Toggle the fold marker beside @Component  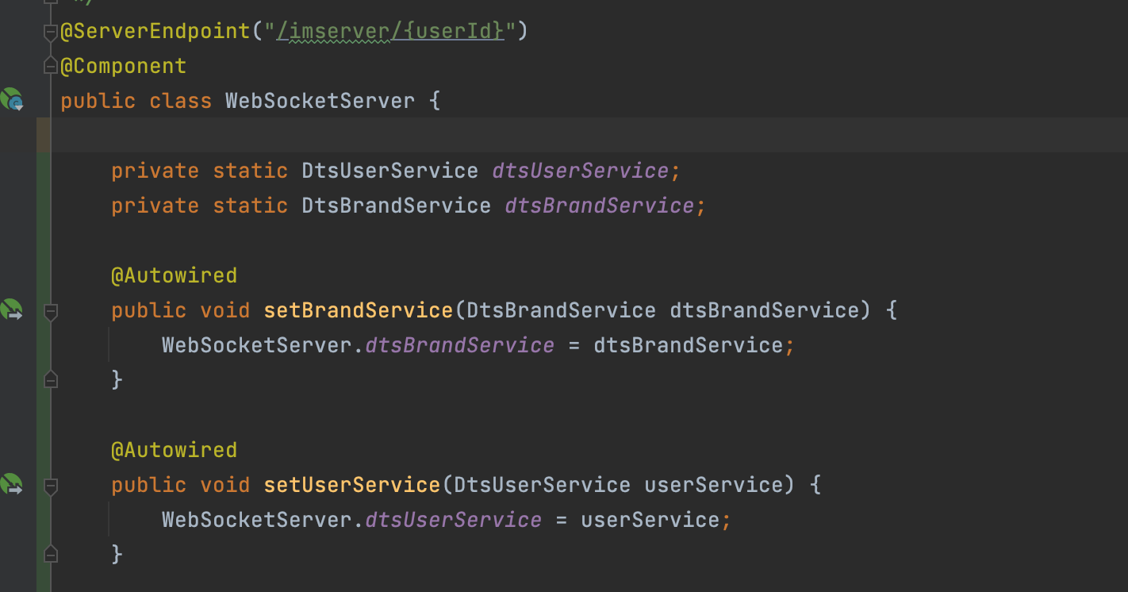click(51, 67)
